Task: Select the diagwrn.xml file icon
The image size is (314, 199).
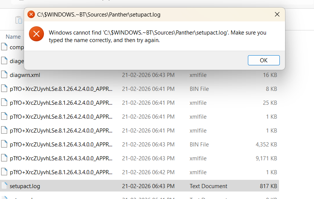Action: pos(4,74)
